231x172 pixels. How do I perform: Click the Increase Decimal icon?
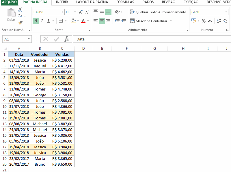coord(218,21)
